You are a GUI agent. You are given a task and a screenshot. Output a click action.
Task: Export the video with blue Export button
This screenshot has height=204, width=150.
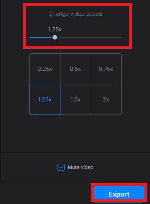(119, 194)
